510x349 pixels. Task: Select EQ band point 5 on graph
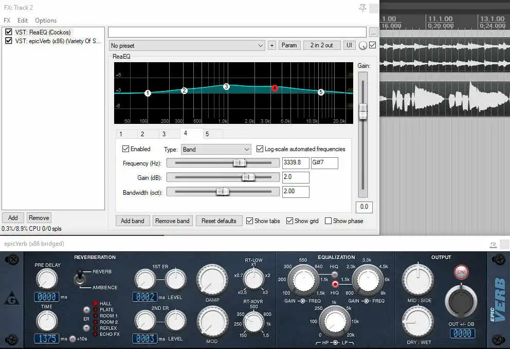click(321, 92)
